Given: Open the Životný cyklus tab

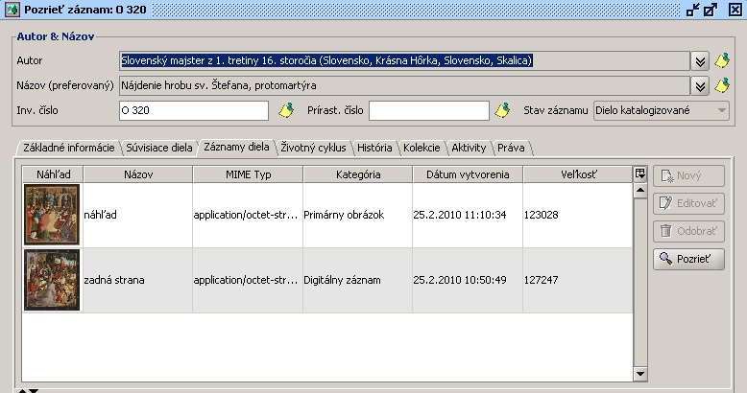Looking at the screenshot, I should 313,148.
